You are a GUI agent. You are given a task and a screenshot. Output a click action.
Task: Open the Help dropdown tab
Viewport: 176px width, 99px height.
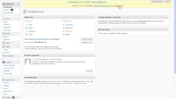[168, 2]
